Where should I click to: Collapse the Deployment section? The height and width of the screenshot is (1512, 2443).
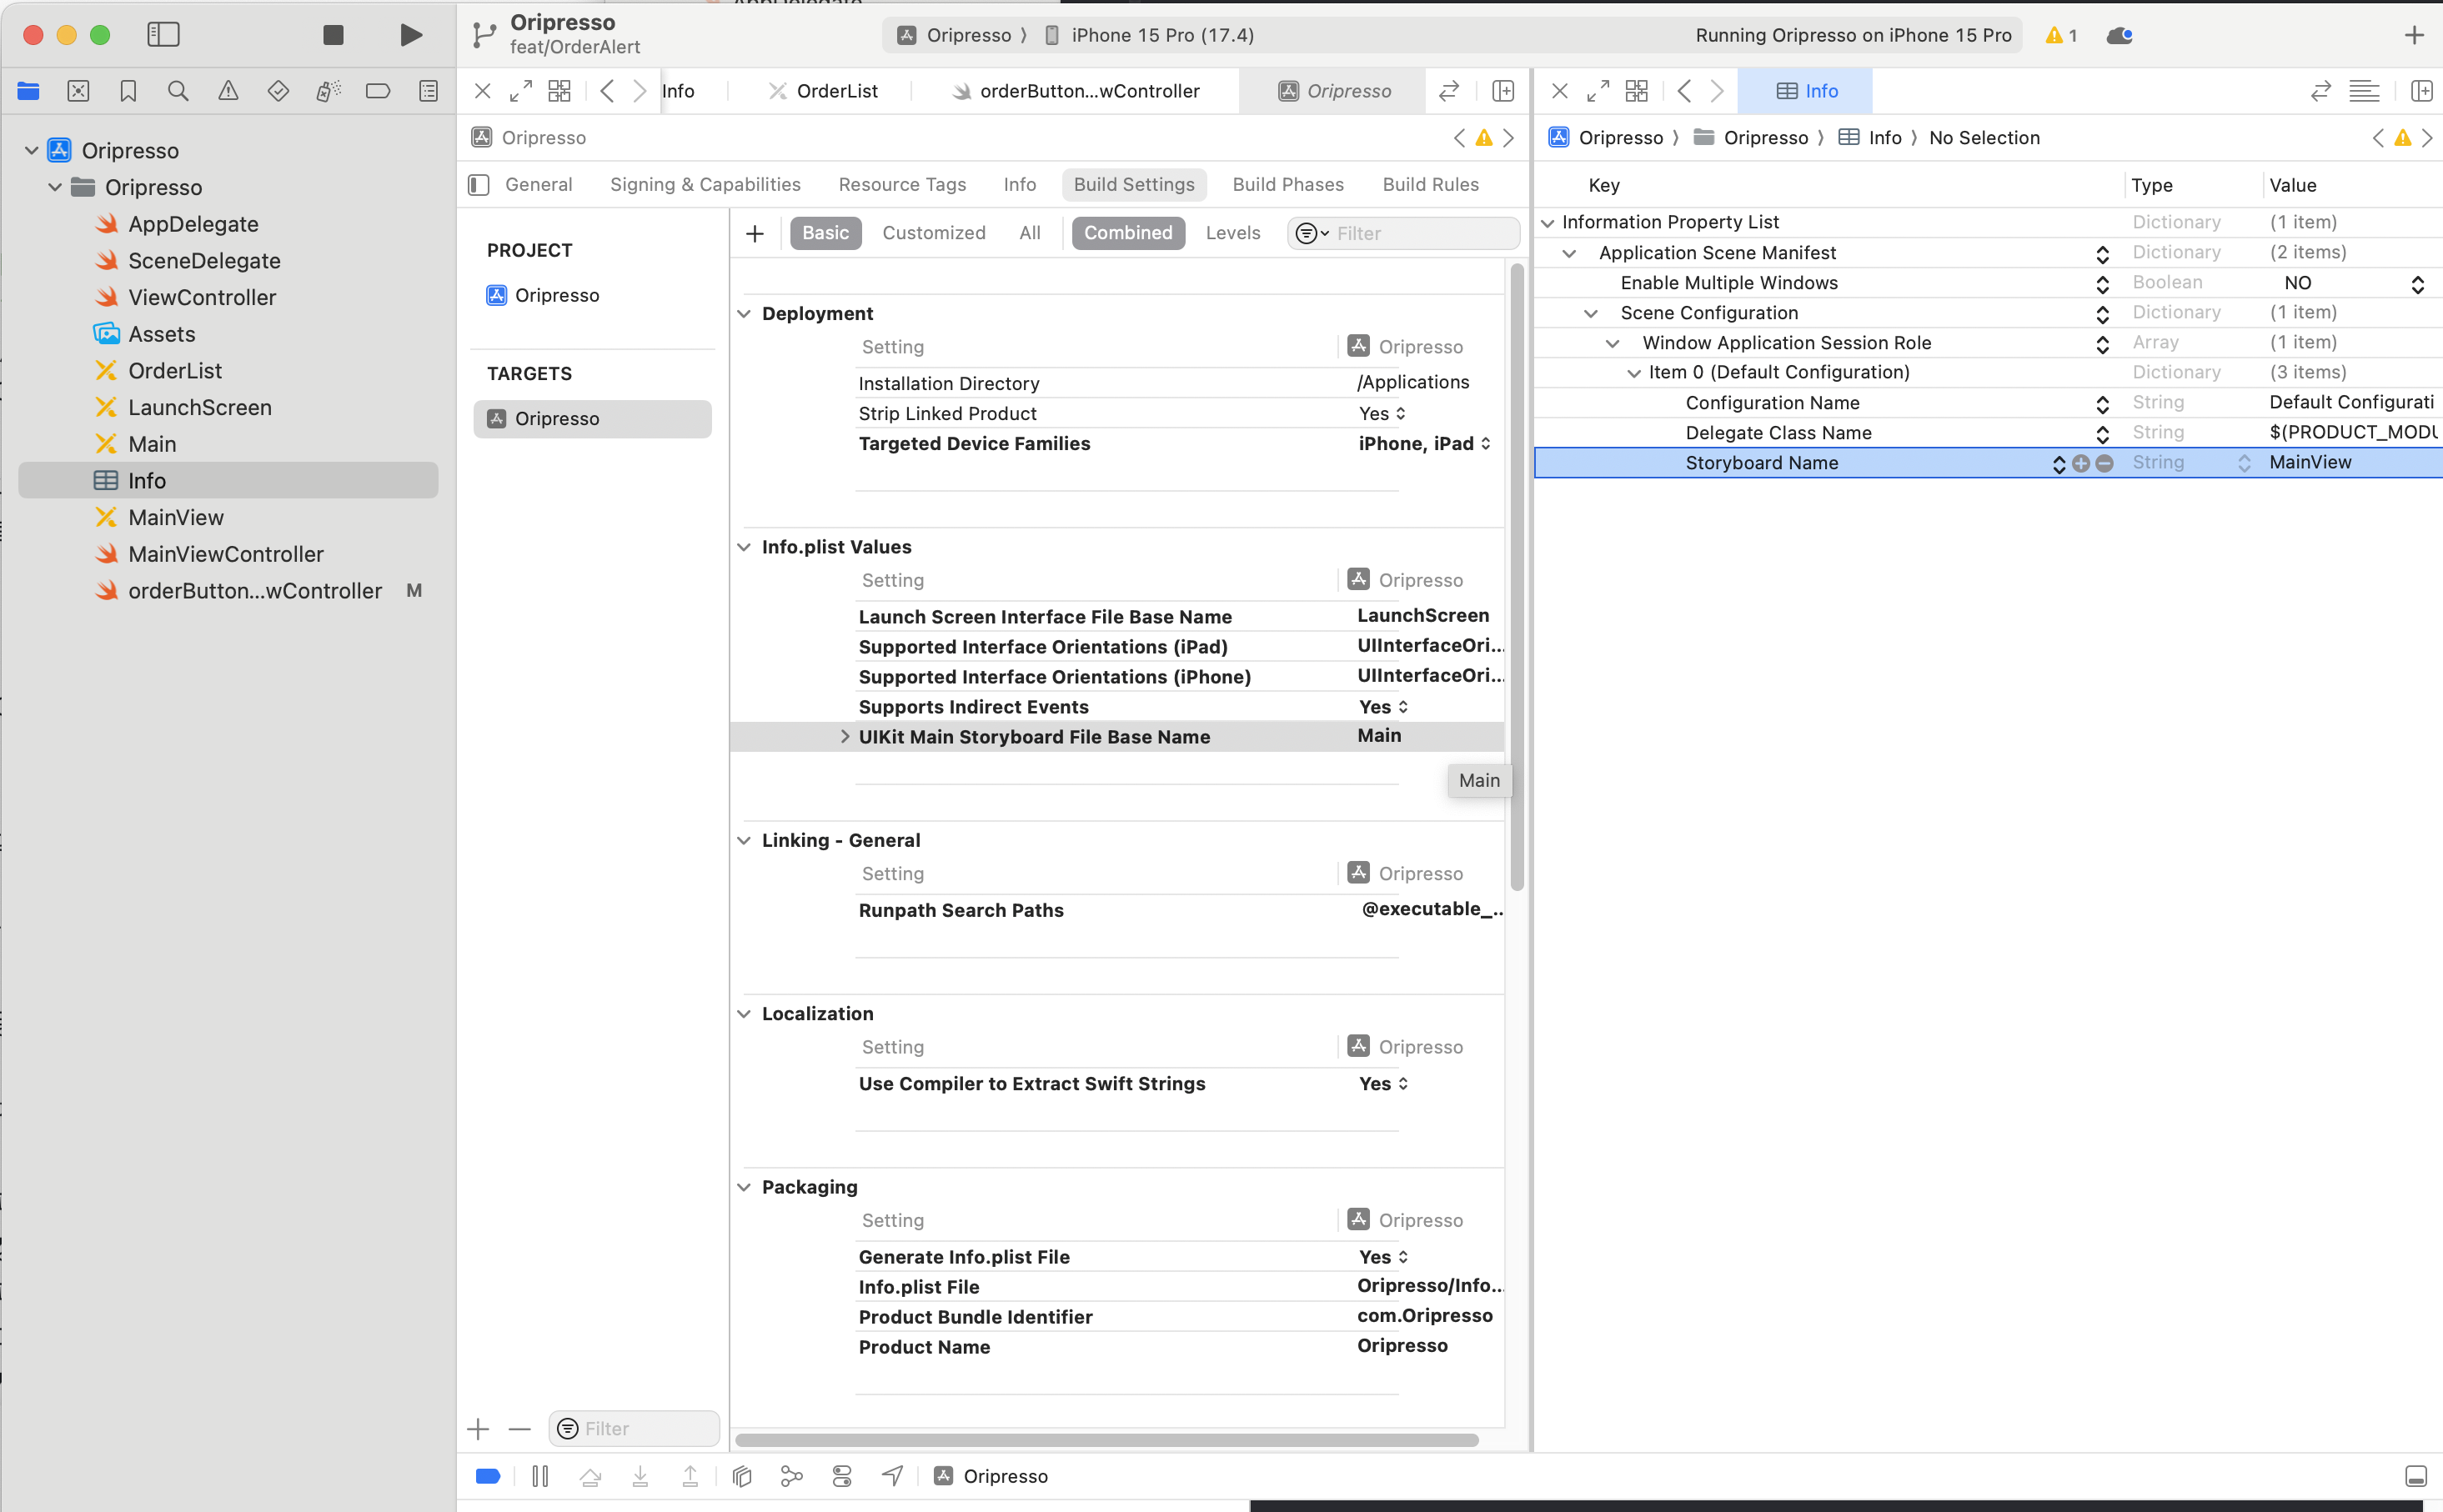click(744, 313)
